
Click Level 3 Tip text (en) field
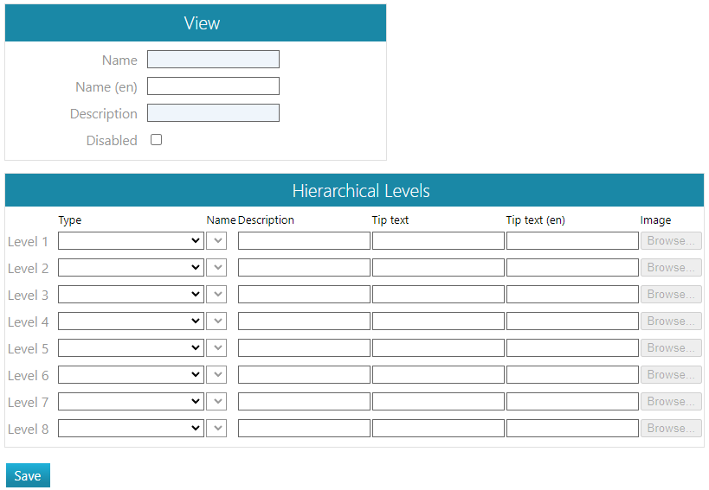pos(572,295)
